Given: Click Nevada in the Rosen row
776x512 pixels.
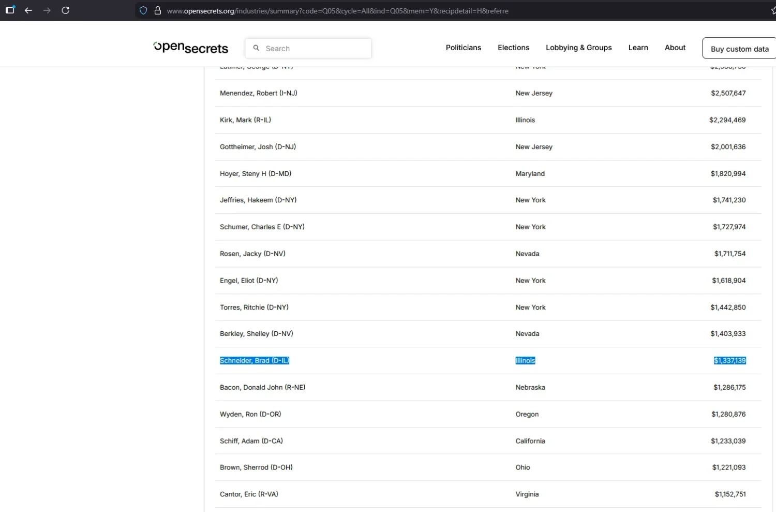Looking at the screenshot, I should [x=527, y=254].
